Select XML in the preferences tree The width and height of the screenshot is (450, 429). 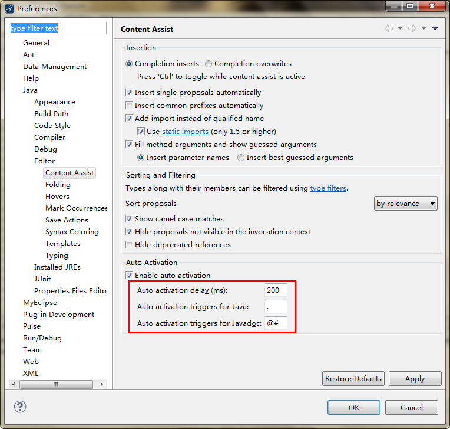point(31,373)
